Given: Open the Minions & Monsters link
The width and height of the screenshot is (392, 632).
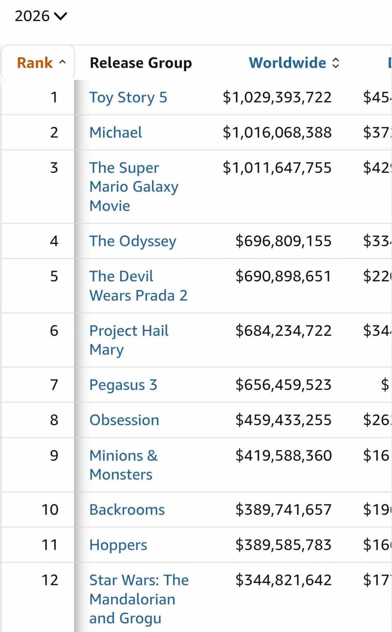Looking at the screenshot, I should coord(123,465).
